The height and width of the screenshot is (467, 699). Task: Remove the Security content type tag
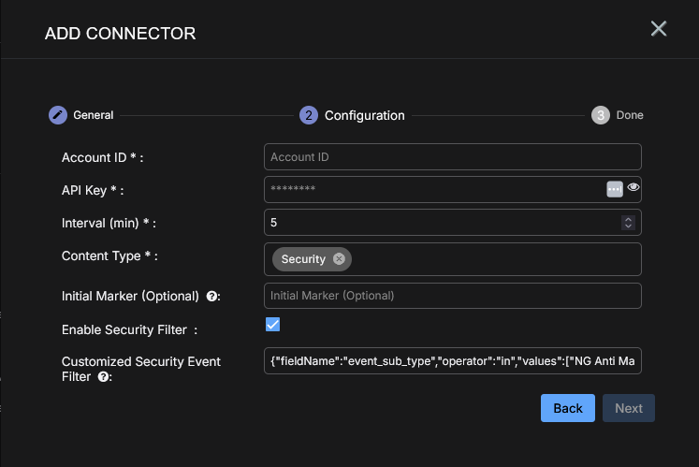[339, 259]
